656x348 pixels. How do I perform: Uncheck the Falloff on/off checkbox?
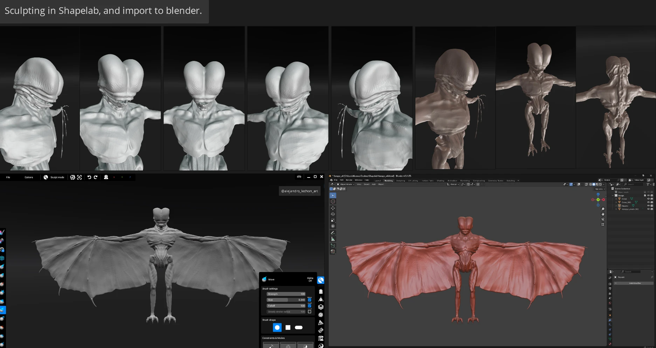tap(310, 306)
